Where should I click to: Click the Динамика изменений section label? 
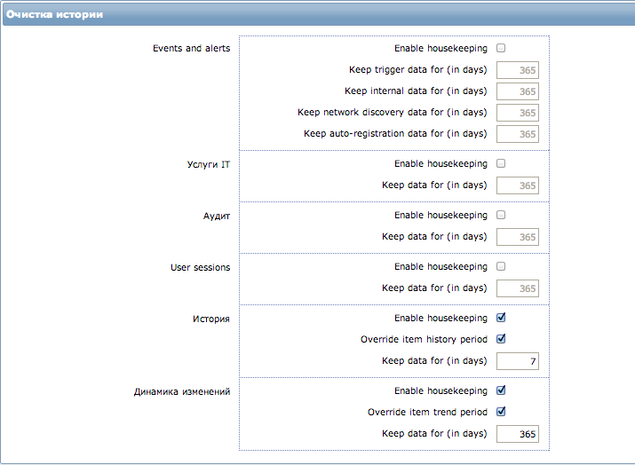click(182, 391)
